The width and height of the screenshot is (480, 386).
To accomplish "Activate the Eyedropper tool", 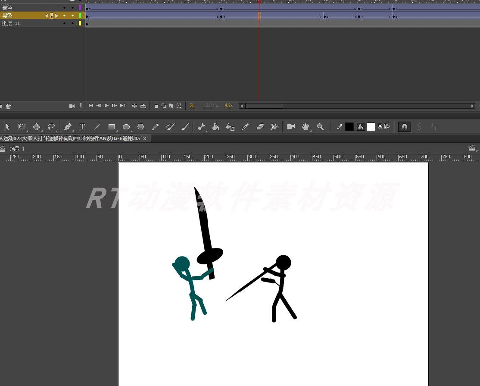I will [245, 127].
